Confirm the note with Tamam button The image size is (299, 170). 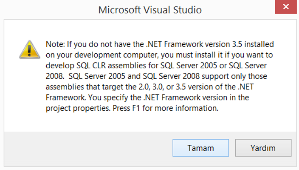[x=200, y=148]
